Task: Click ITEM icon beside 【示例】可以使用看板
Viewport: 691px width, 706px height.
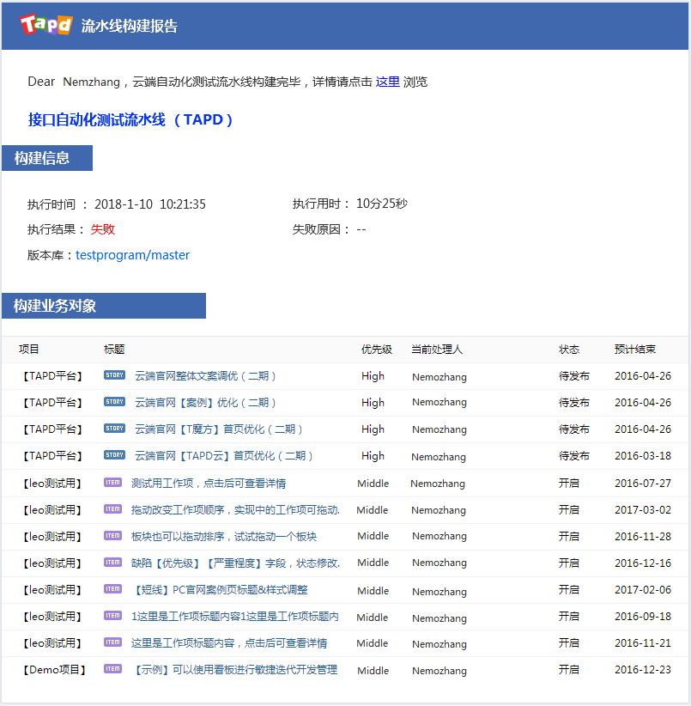Action: click(x=112, y=668)
